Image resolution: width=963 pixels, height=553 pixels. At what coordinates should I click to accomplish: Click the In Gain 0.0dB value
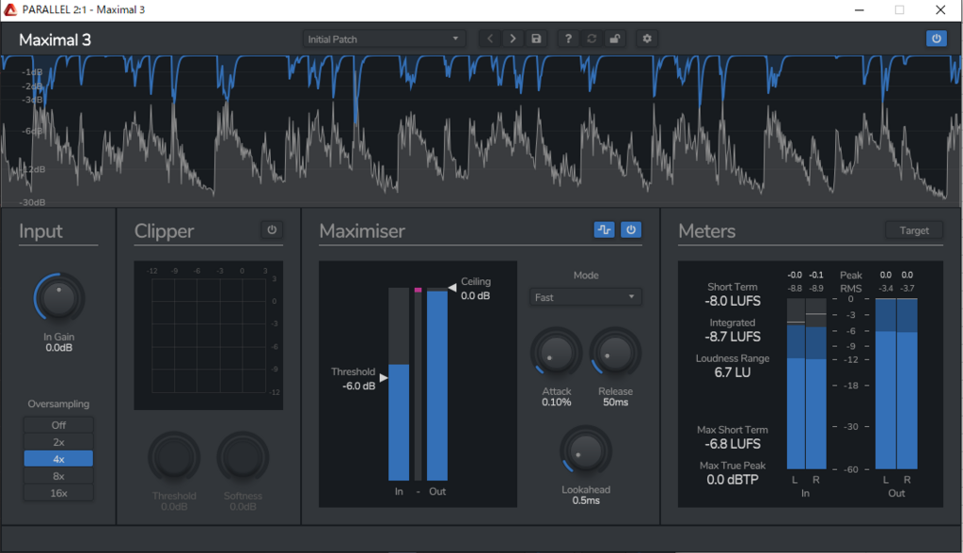click(59, 348)
